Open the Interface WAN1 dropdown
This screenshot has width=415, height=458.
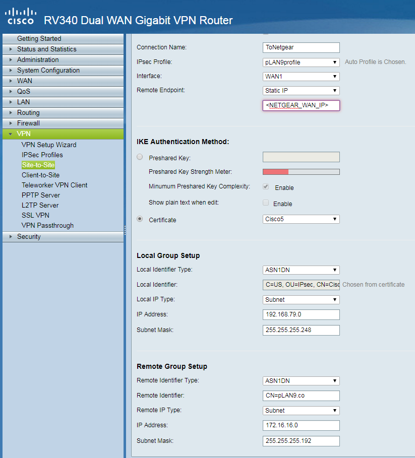pos(301,77)
